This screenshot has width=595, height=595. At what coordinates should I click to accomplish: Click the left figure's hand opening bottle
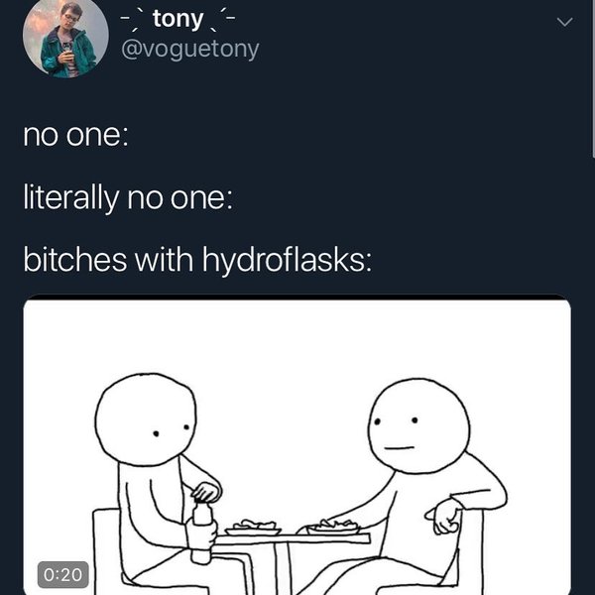click(x=205, y=491)
